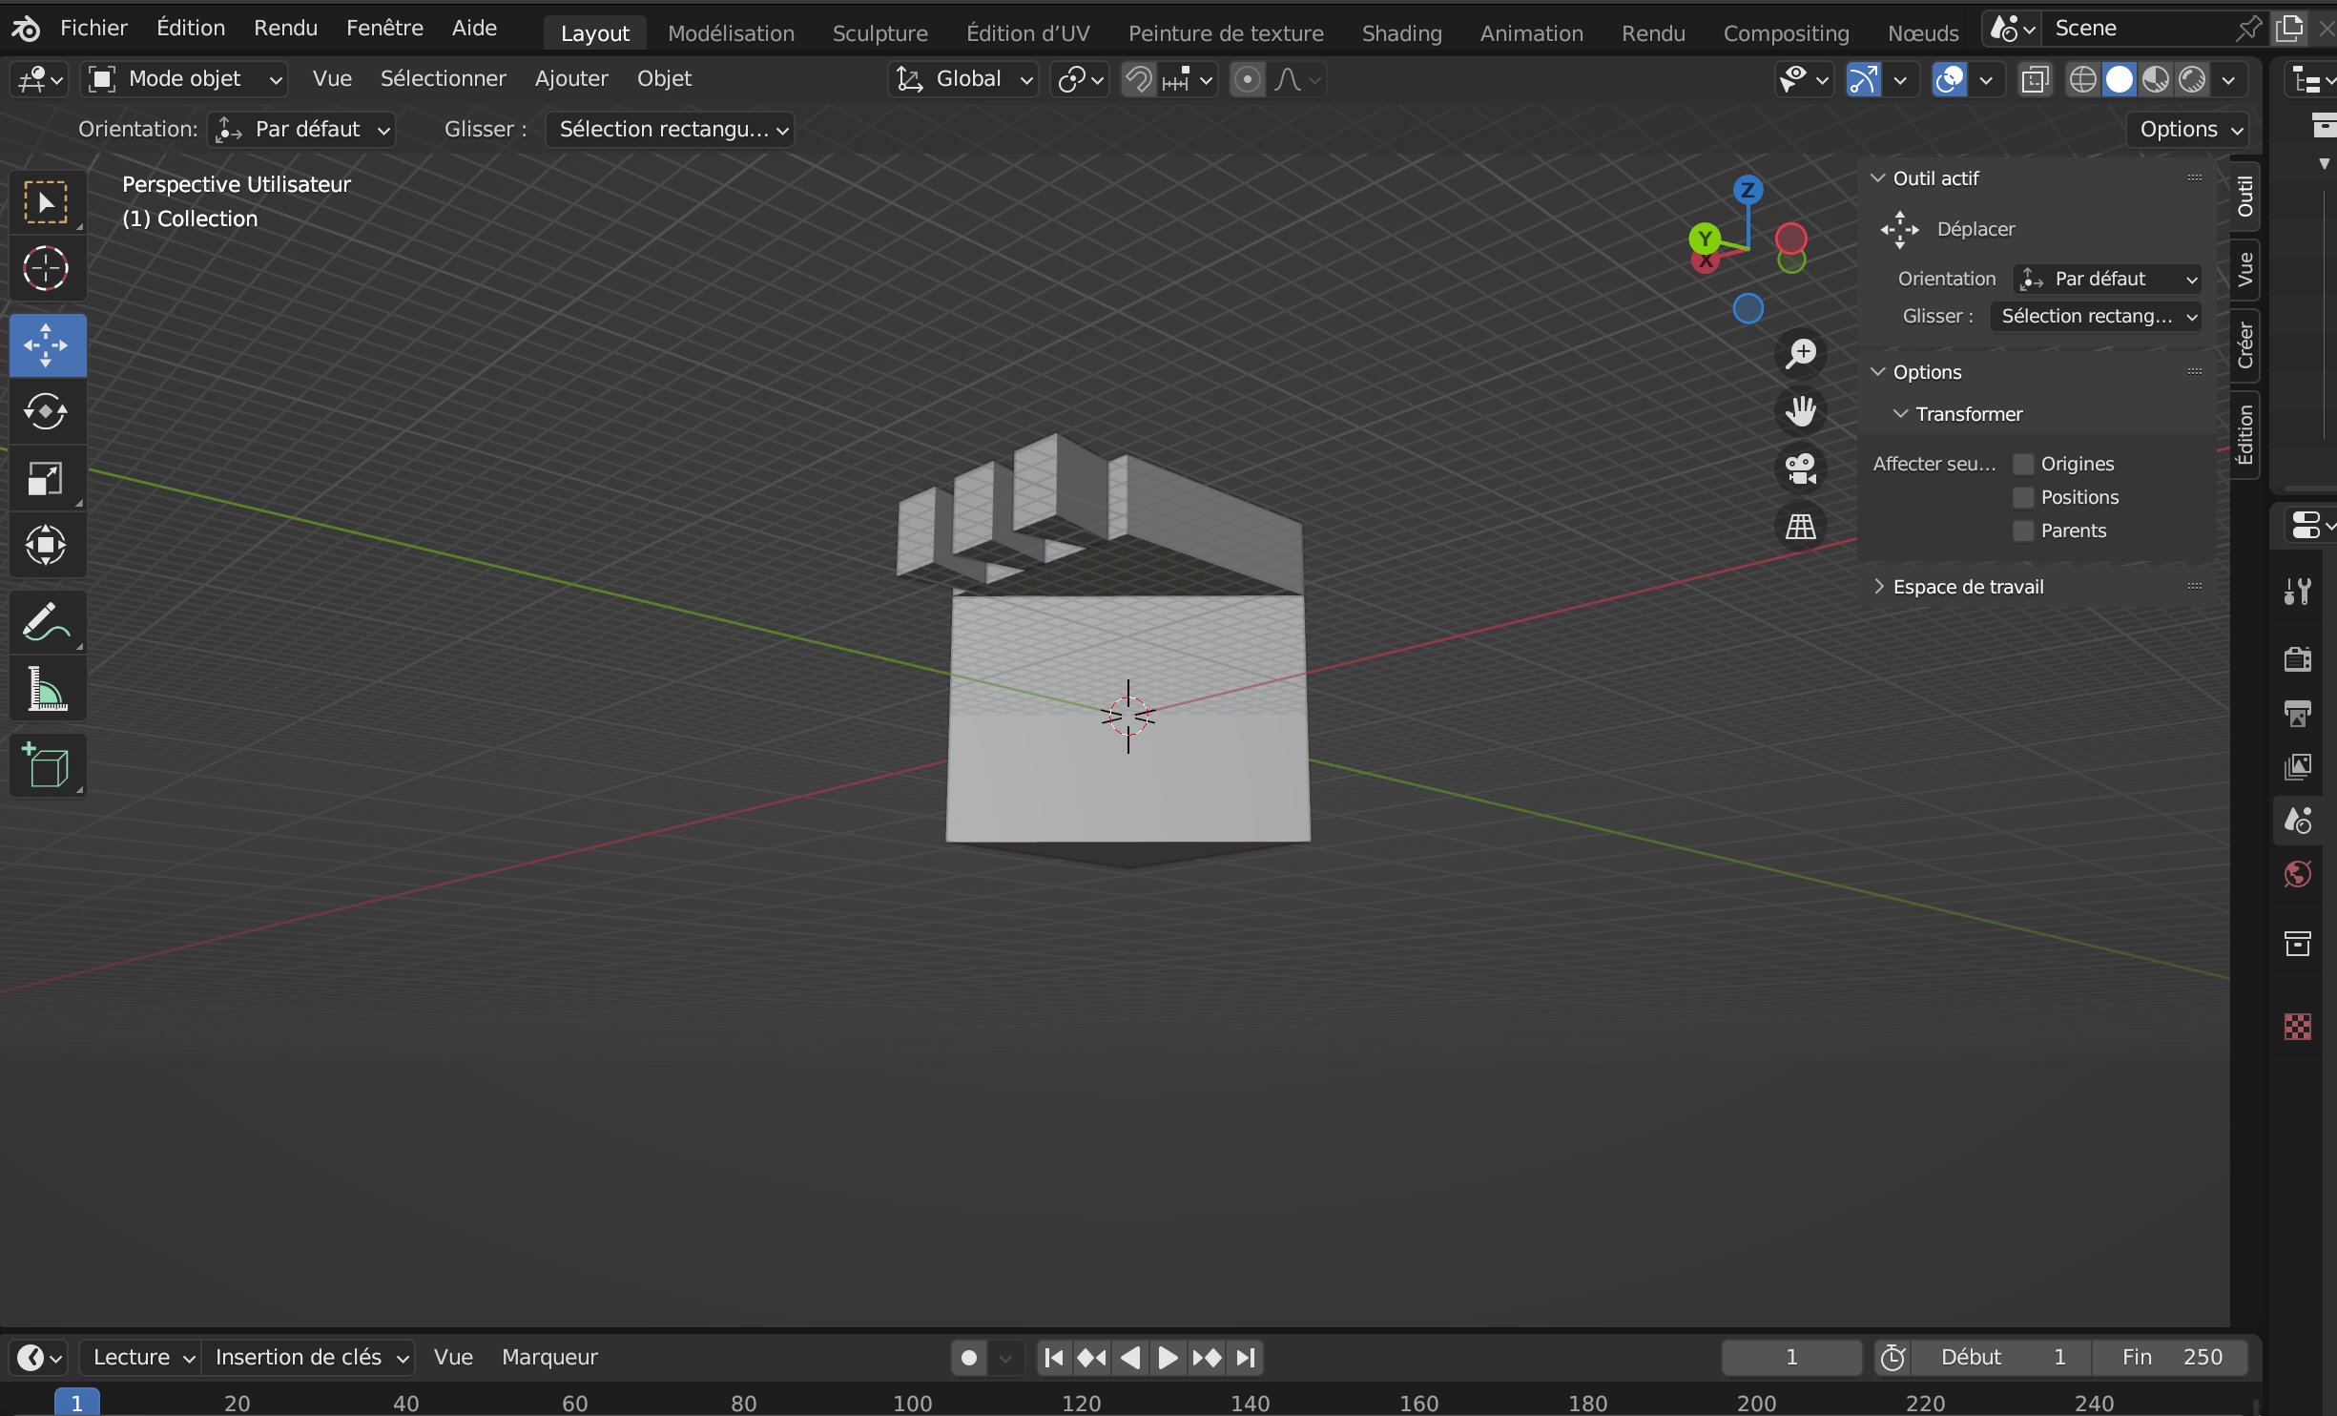Click the 3D cursor tool
Screen dimensions: 2337x1416
(x=46, y=268)
